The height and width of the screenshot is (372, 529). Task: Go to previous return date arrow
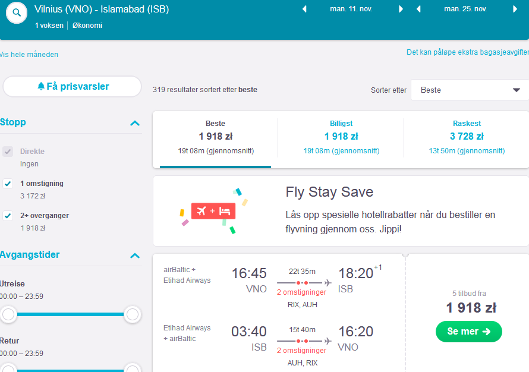[x=418, y=9]
